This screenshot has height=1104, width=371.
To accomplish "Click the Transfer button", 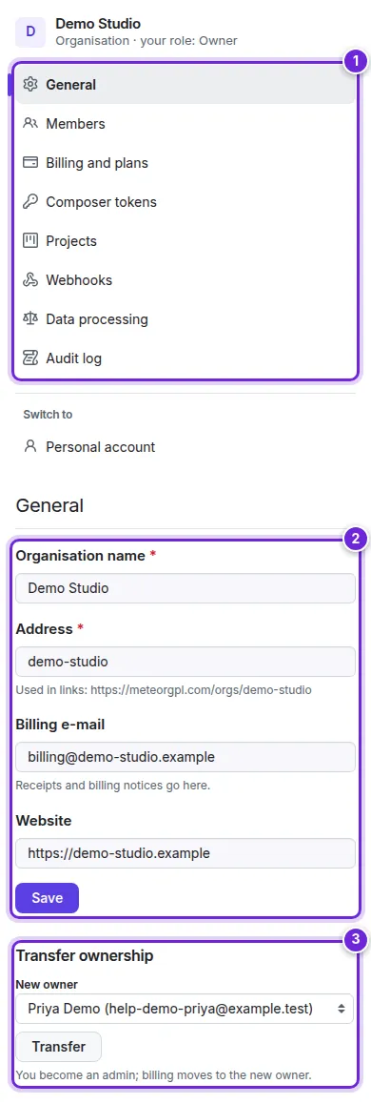I will [x=58, y=1046].
